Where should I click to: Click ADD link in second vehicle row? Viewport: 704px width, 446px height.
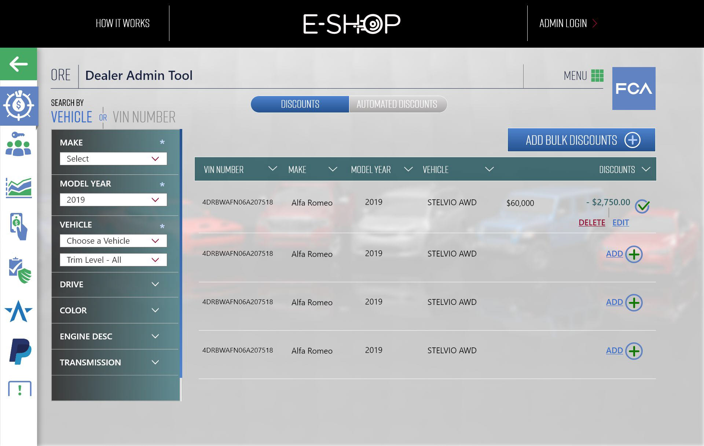615,254
